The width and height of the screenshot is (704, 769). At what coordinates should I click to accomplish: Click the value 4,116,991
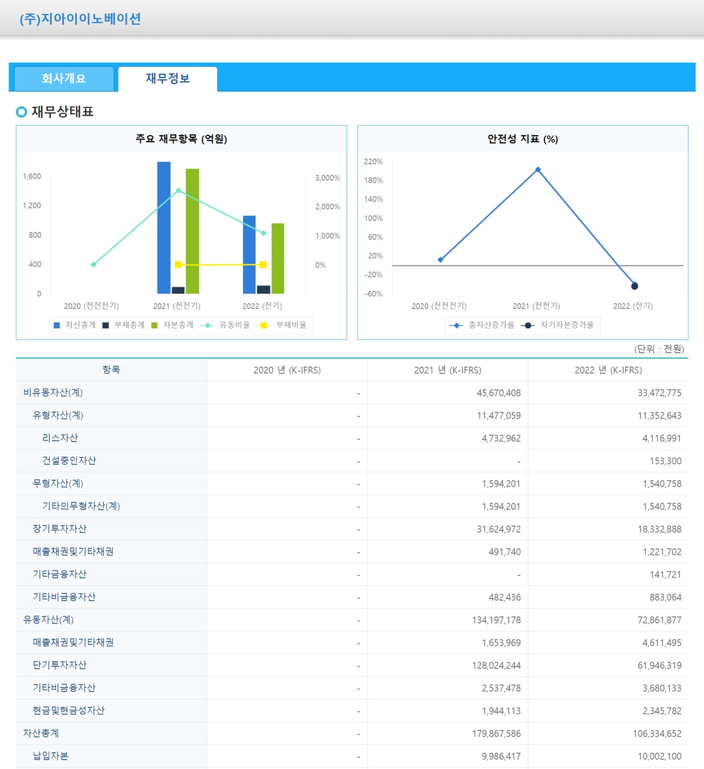(x=662, y=439)
